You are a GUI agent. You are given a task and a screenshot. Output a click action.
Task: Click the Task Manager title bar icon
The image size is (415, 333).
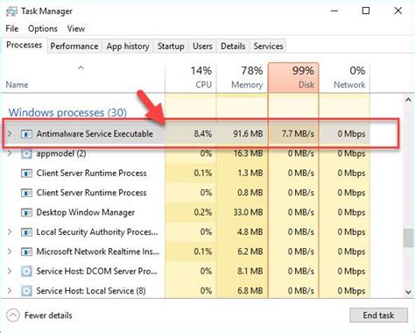[x=11, y=11]
